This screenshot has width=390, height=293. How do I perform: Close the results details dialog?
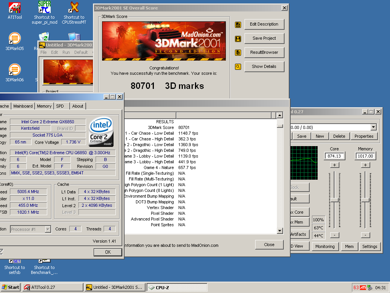[x=269, y=245]
